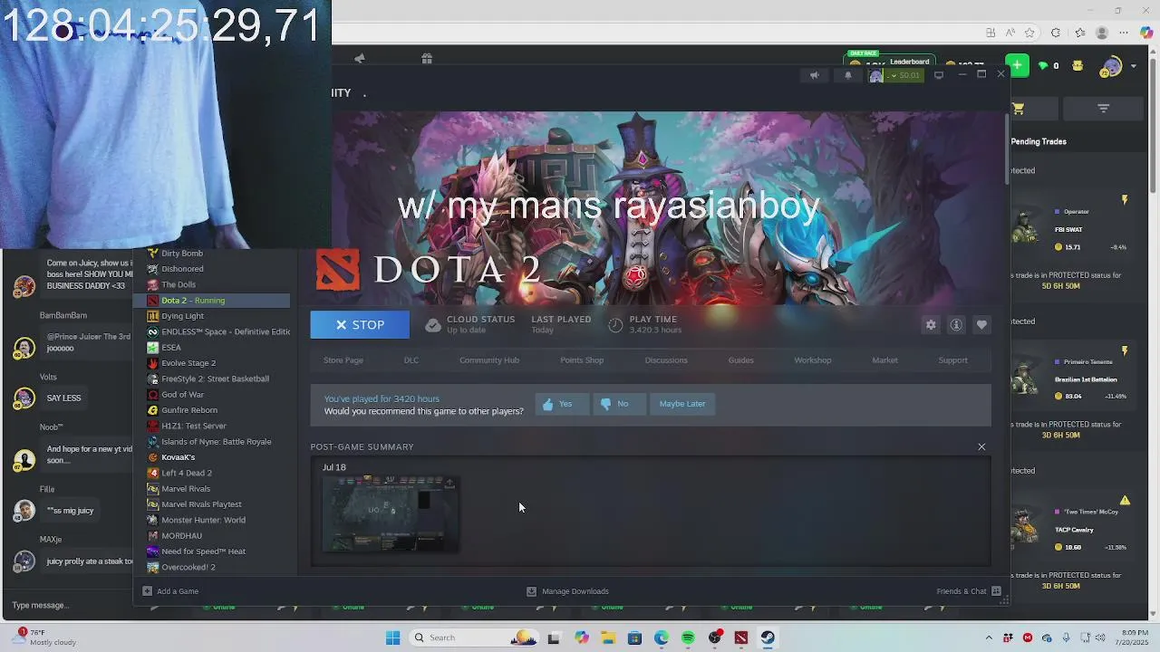Image resolution: width=1160 pixels, height=652 pixels.
Task: Click the taskbar Search box
Action: coord(473,638)
